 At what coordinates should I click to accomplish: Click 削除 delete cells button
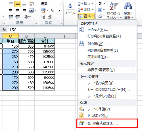click(x=84, y=10)
